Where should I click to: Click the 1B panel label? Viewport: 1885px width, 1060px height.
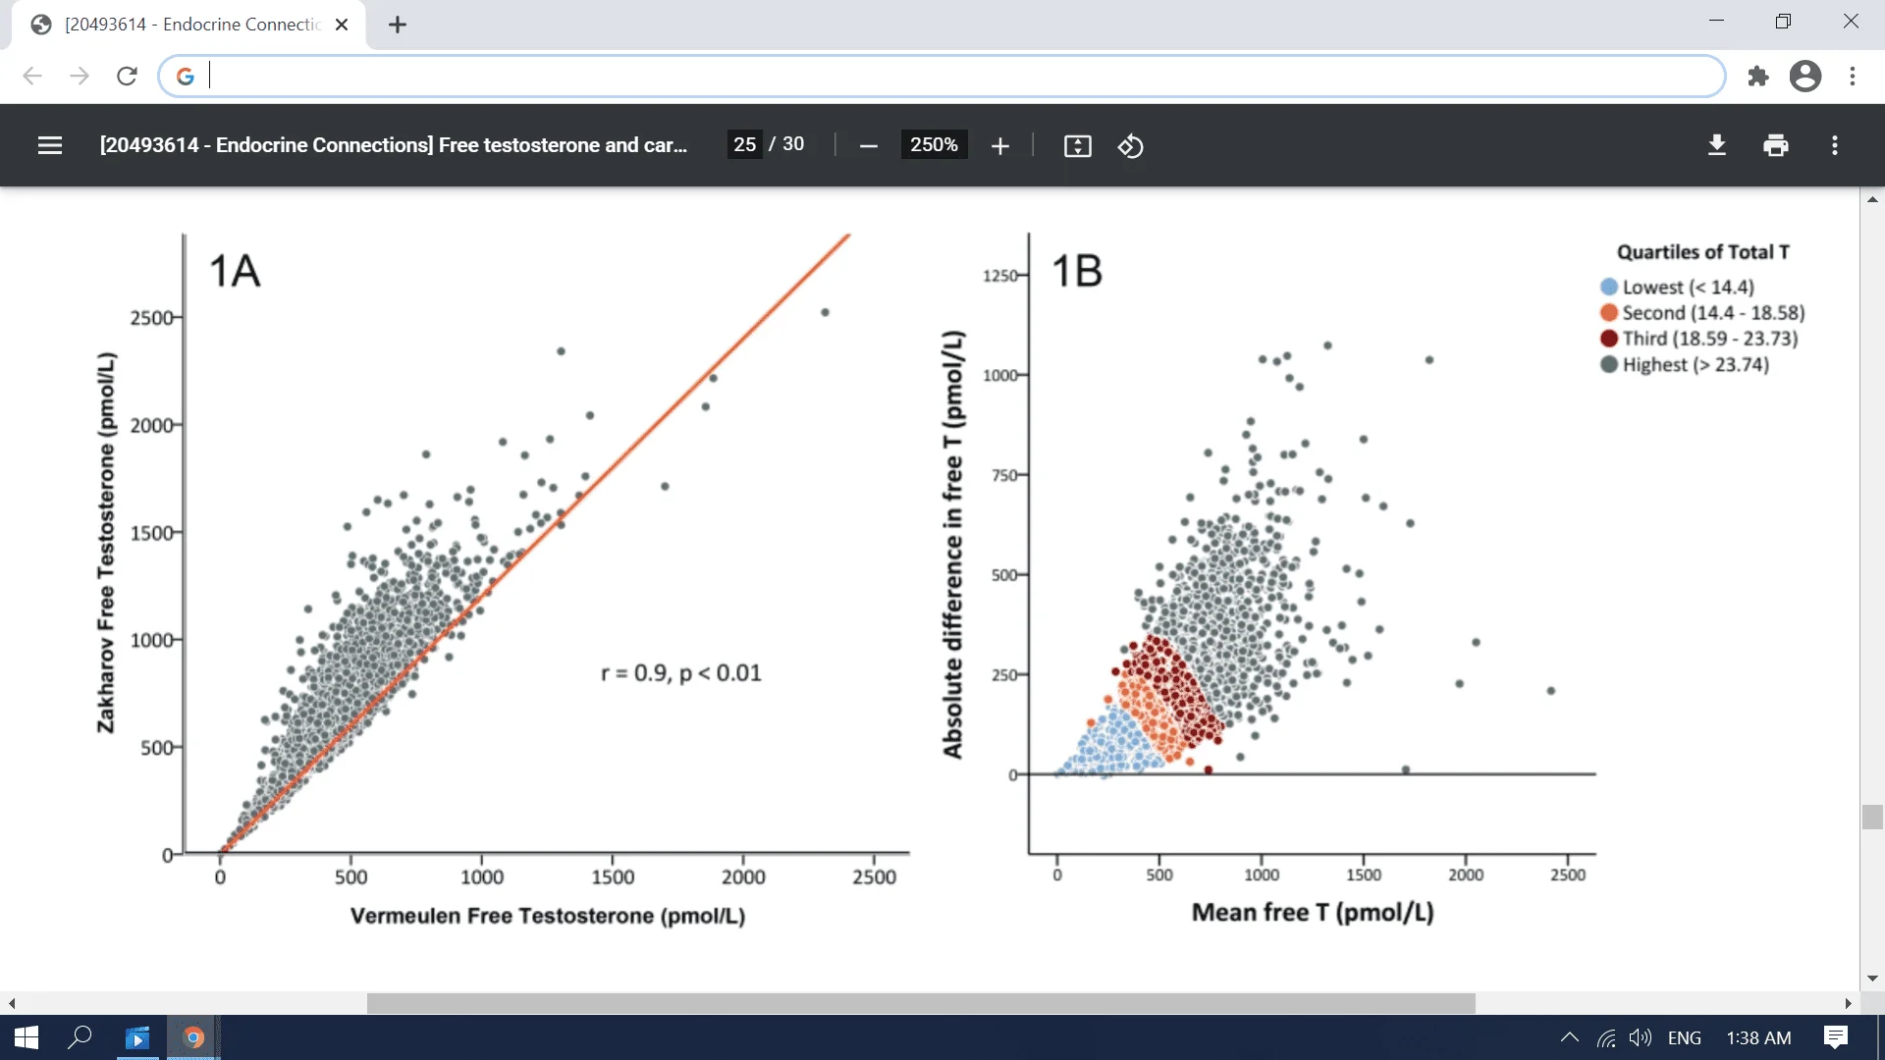pyautogui.click(x=1077, y=271)
